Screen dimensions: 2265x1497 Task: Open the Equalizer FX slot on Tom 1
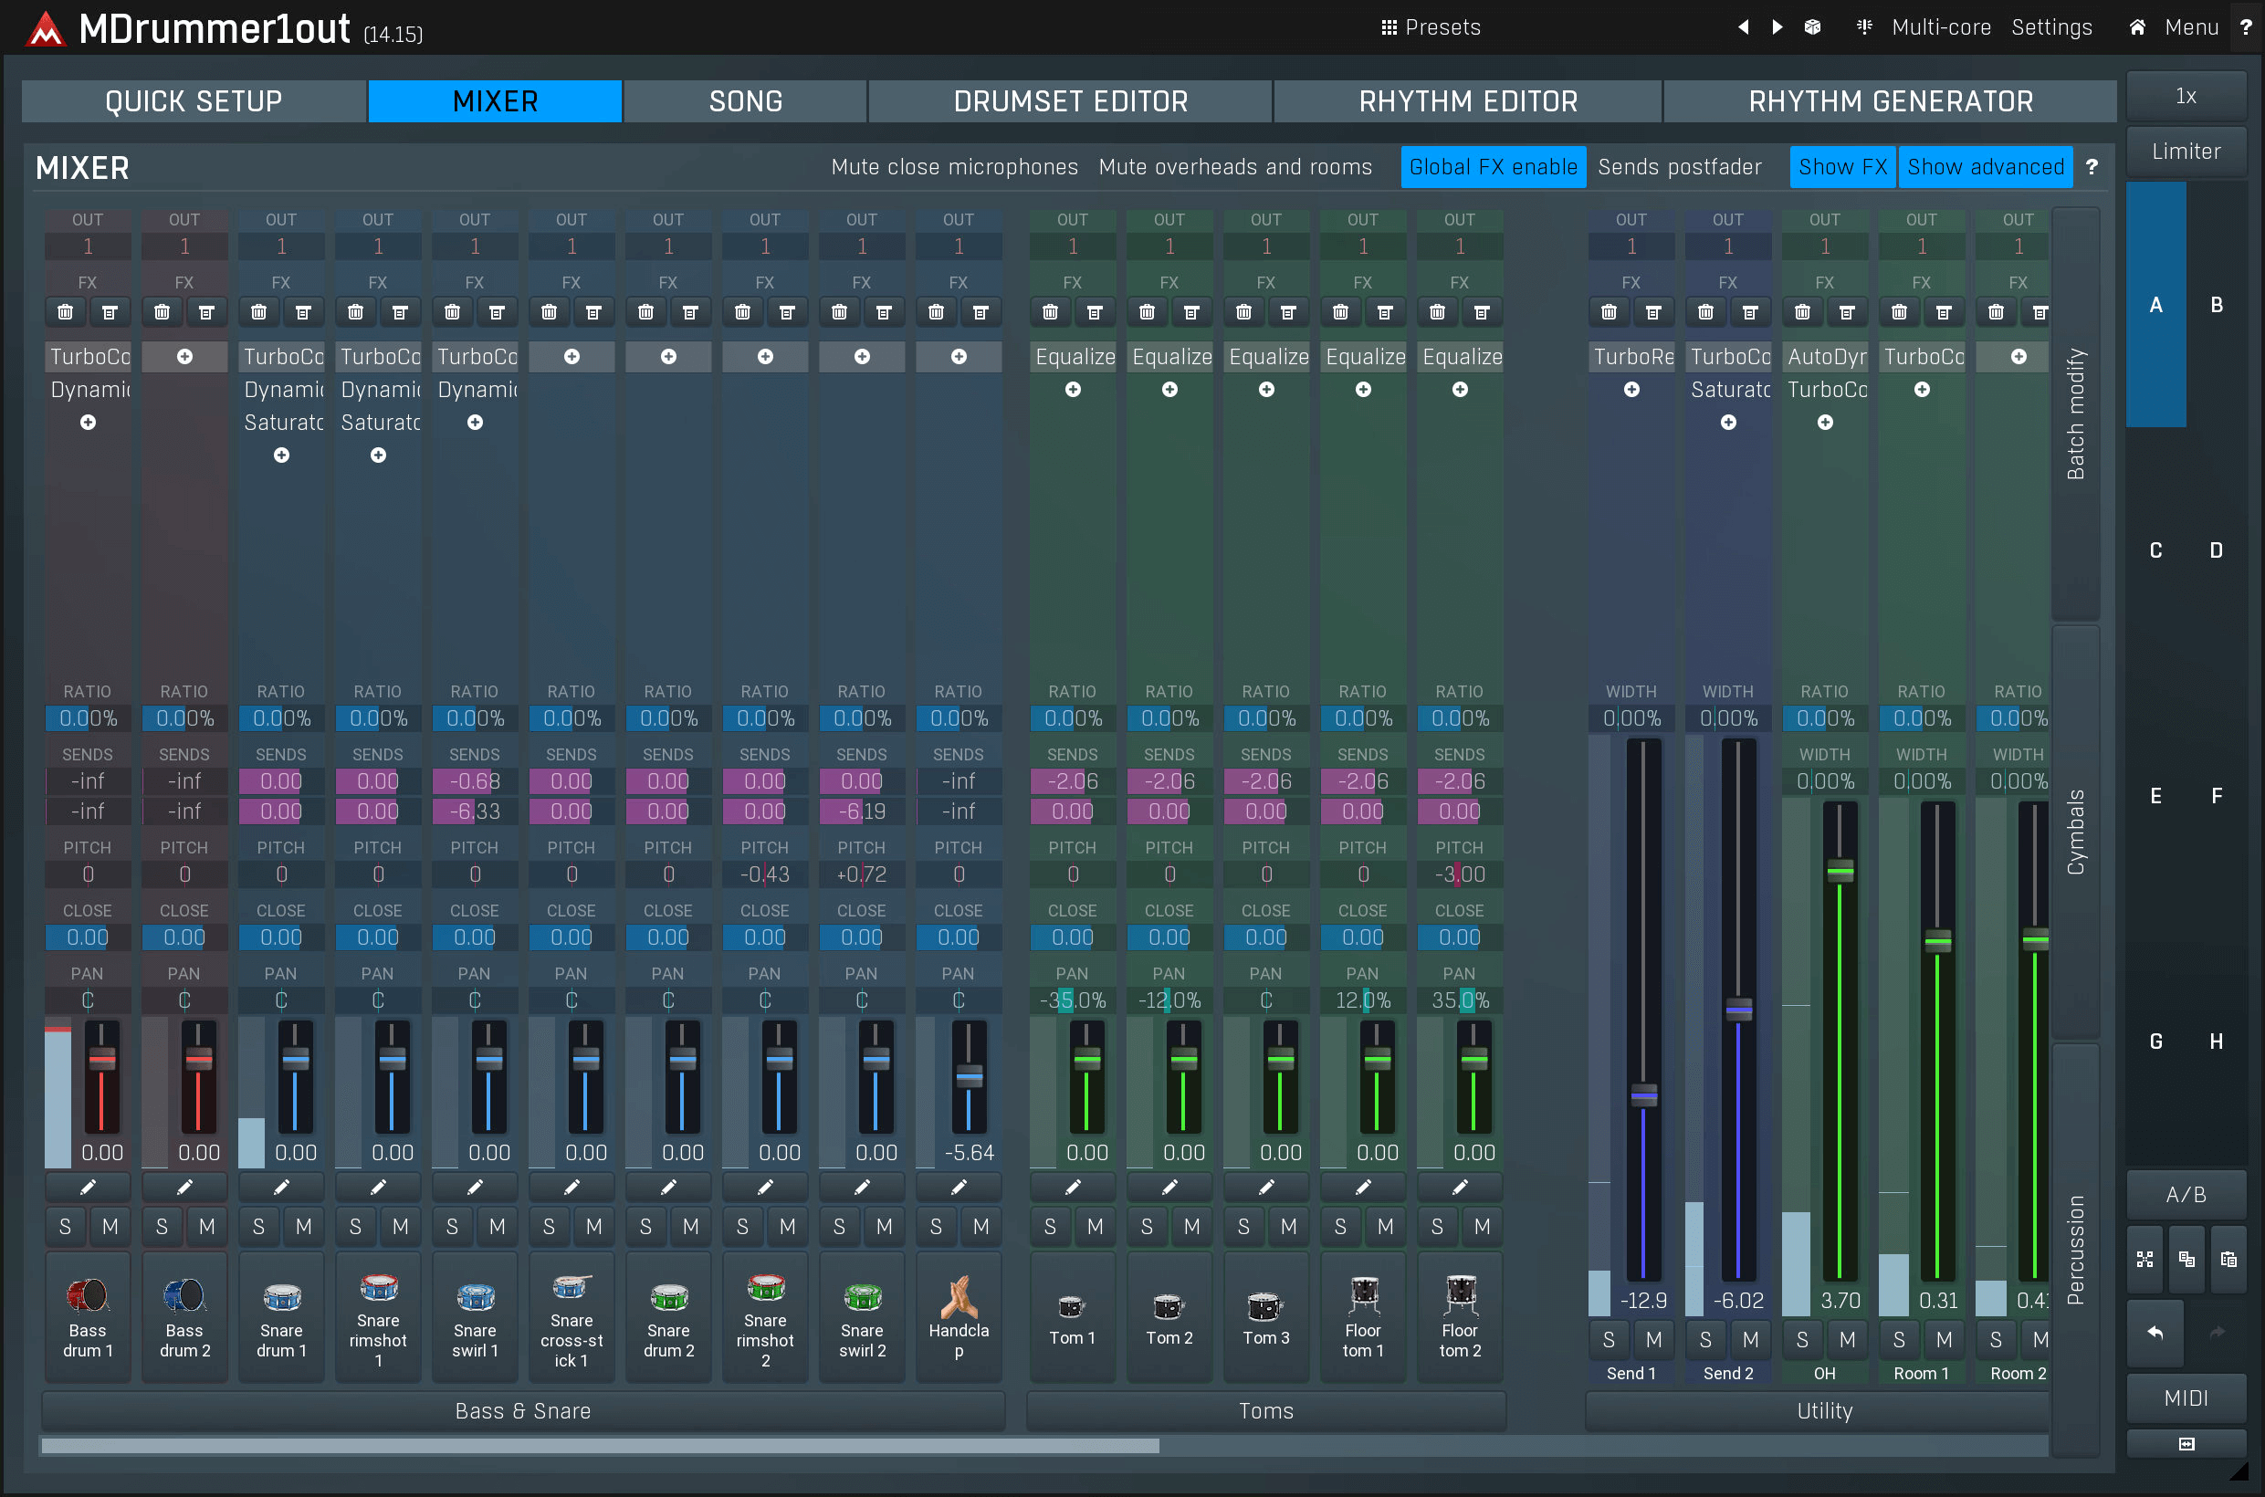point(1074,356)
